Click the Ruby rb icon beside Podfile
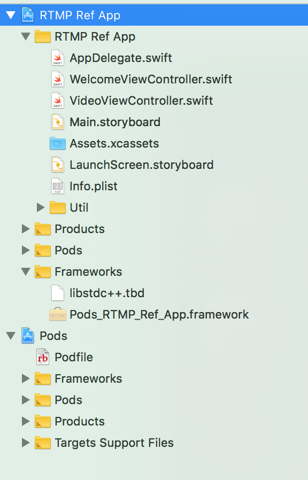The height and width of the screenshot is (480, 308). click(43, 357)
